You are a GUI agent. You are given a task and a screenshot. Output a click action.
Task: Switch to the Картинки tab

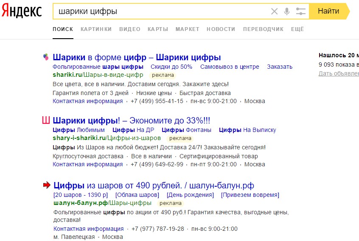(x=96, y=29)
